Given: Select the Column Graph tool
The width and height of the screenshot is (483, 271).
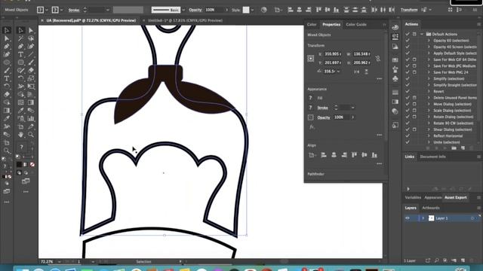Looking at the screenshot, I should coord(31,118).
